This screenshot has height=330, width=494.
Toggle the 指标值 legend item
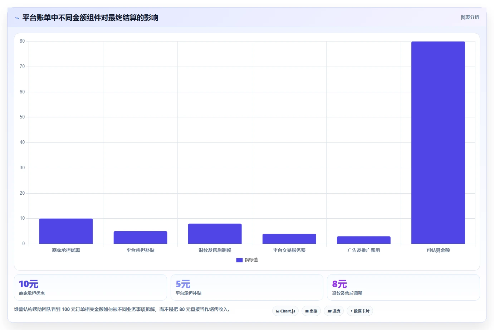(x=247, y=260)
